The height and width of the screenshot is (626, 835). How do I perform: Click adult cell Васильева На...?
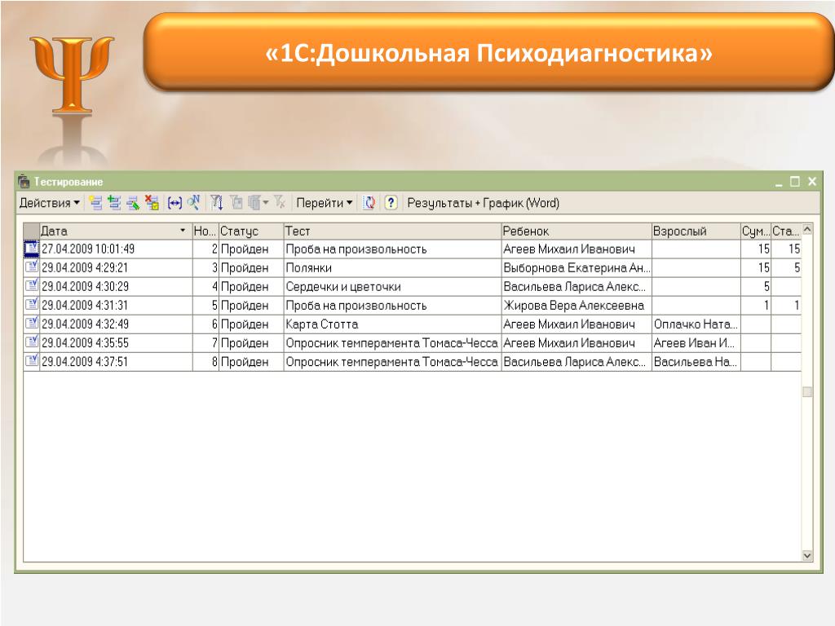pos(696,362)
